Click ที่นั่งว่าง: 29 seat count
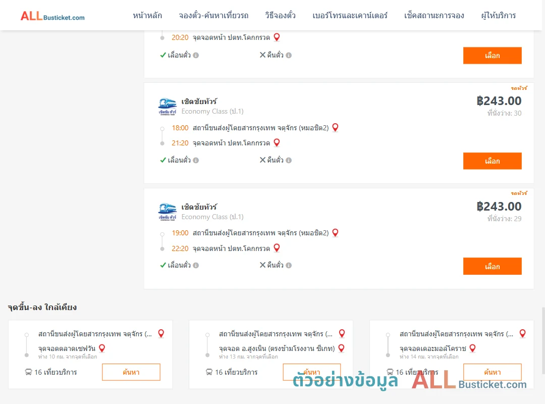 pos(504,219)
